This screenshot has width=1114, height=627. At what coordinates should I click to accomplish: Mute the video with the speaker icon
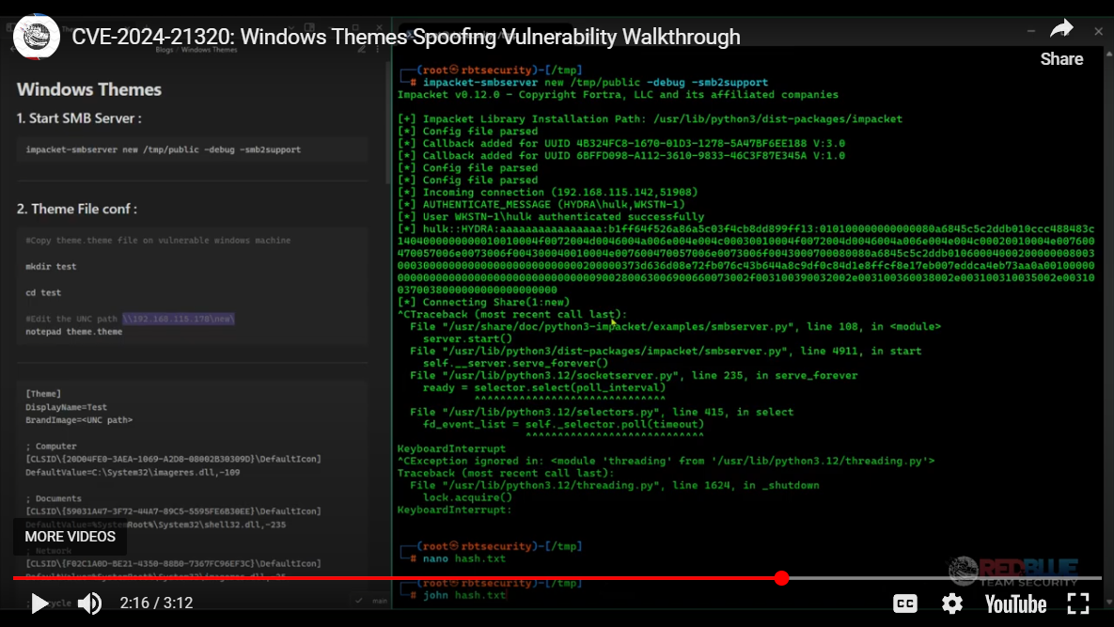(x=89, y=603)
